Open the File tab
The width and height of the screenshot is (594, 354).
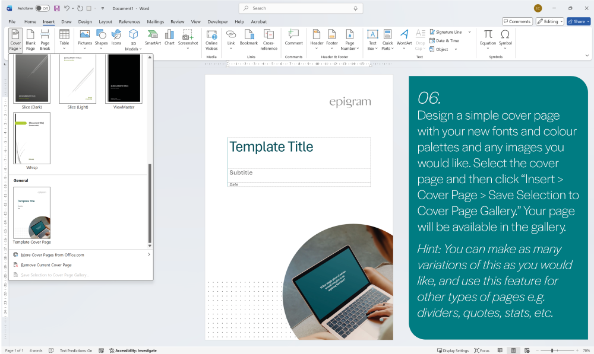point(12,21)
